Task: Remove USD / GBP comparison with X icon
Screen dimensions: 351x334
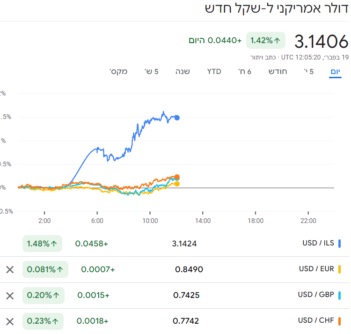Action: (10, 296)
